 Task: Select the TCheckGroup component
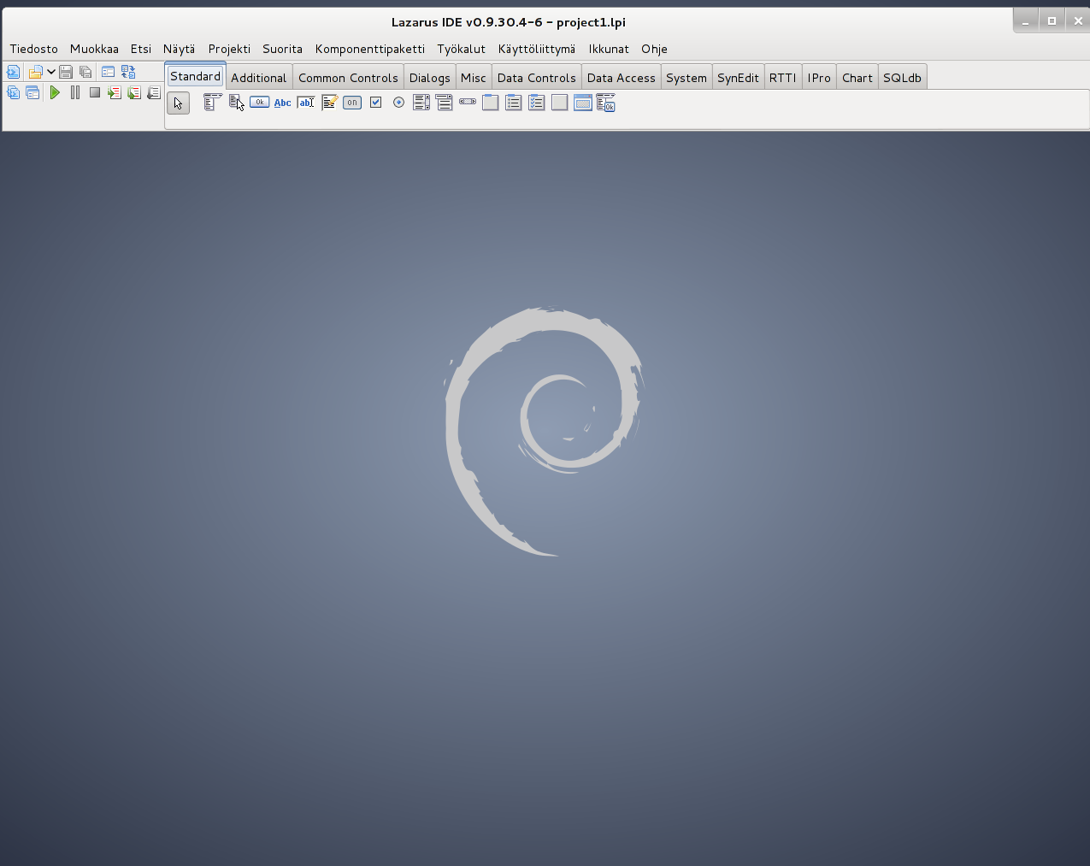coord(537,103)
